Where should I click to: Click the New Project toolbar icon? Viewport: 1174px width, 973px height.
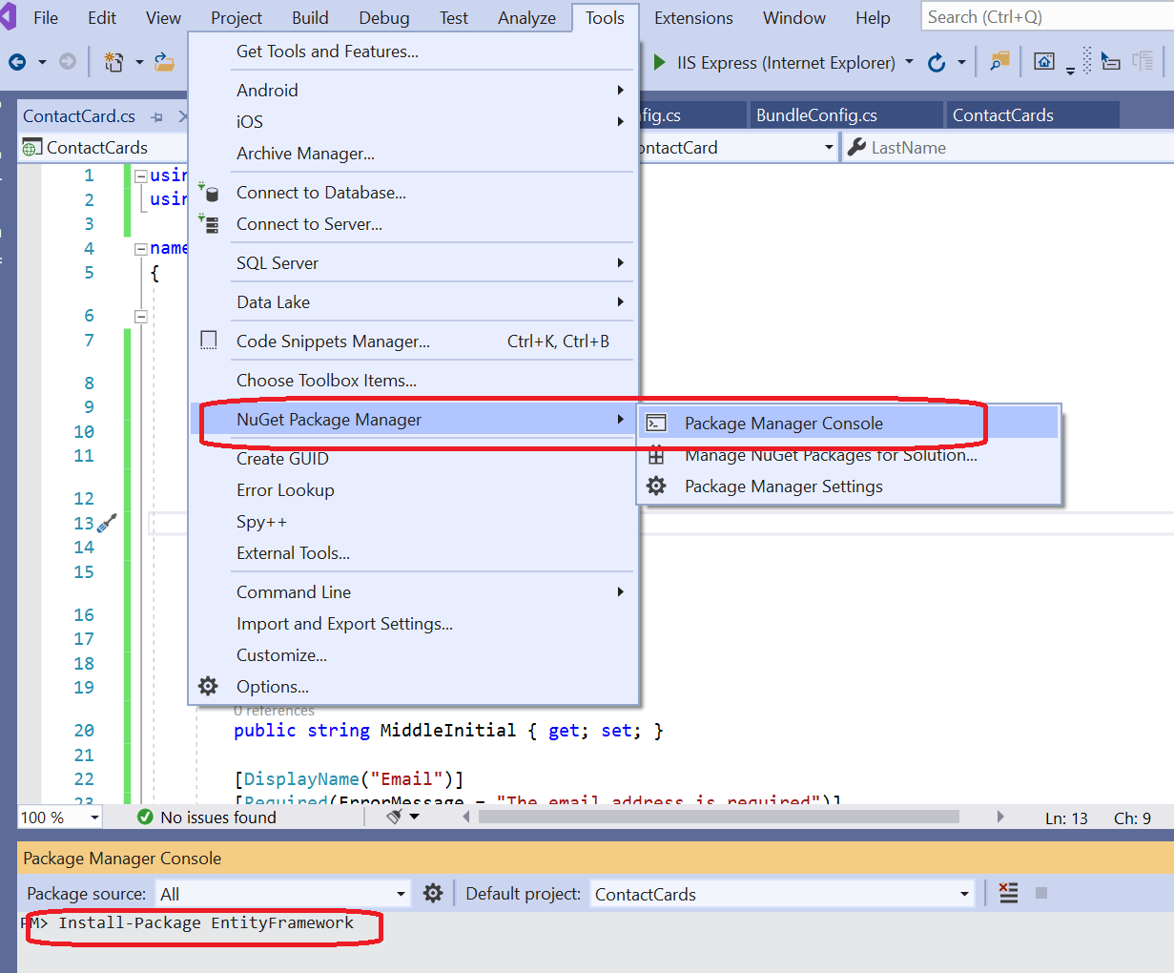point(113,62)
